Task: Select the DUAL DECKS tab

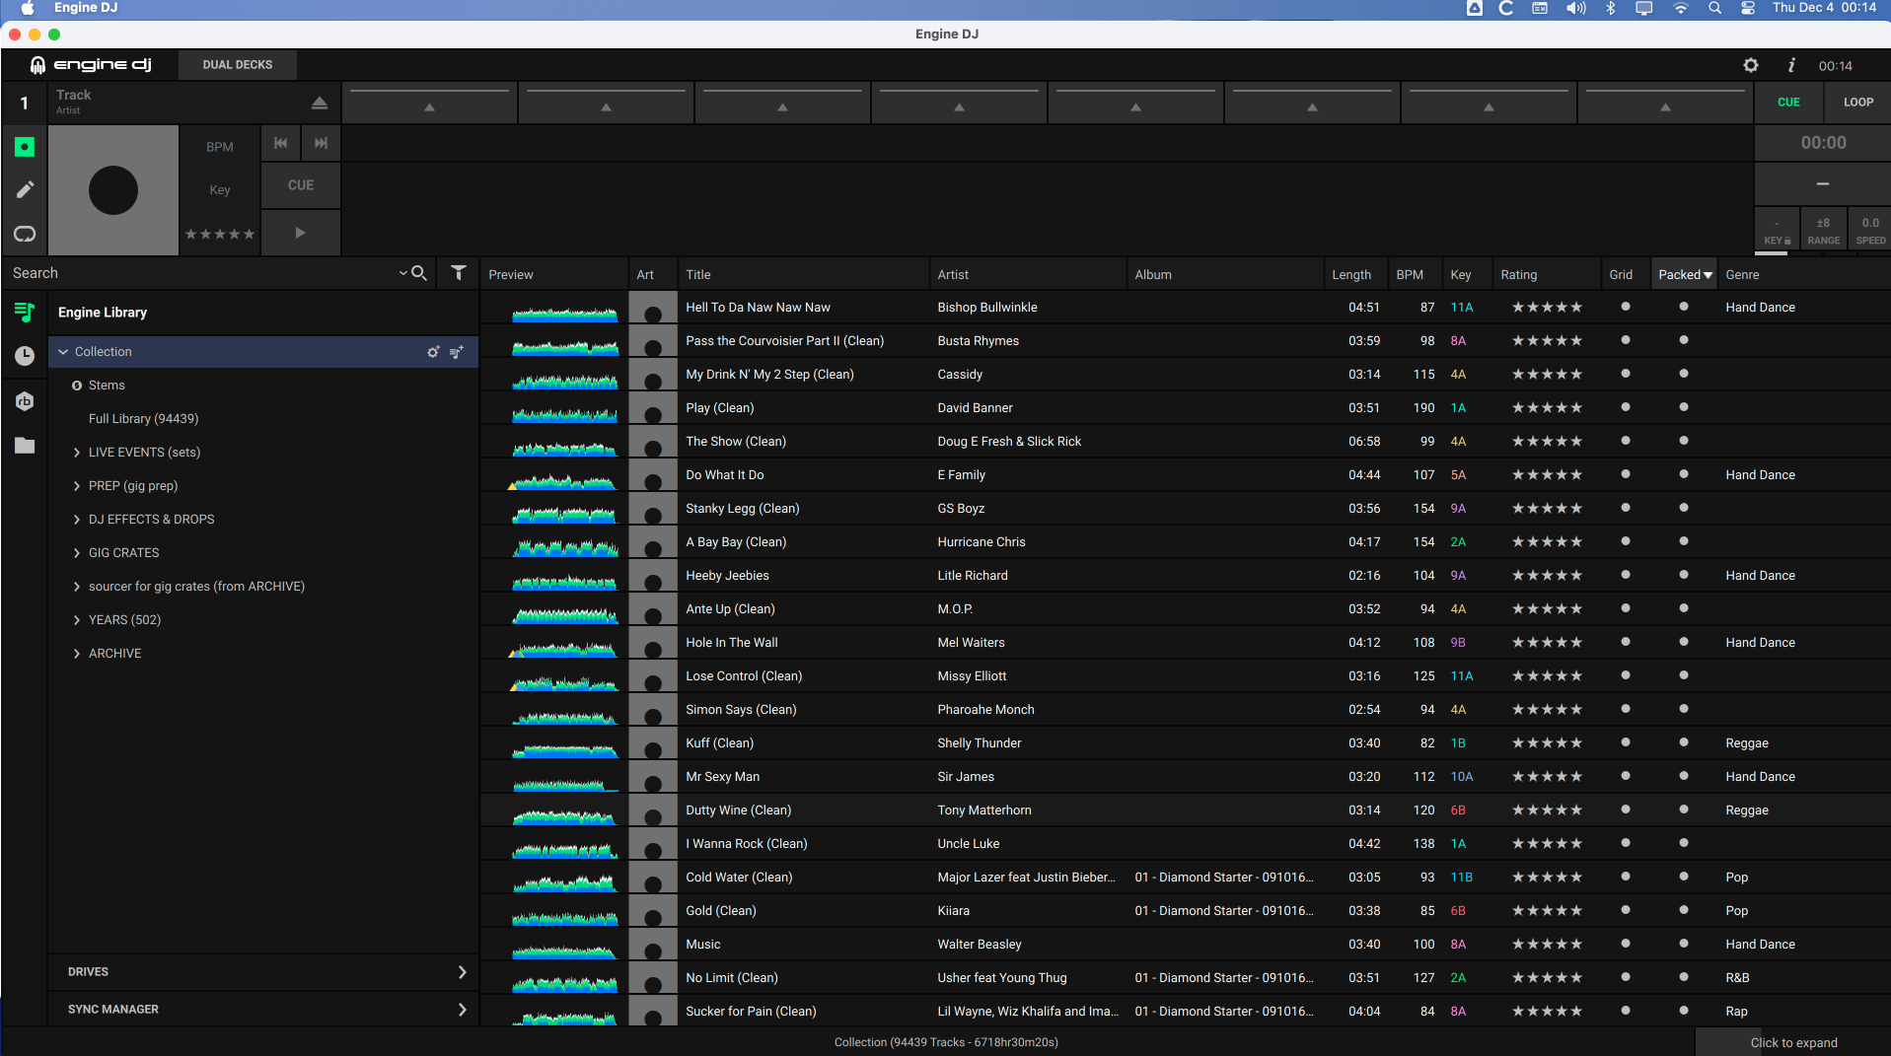Action: 237,65
